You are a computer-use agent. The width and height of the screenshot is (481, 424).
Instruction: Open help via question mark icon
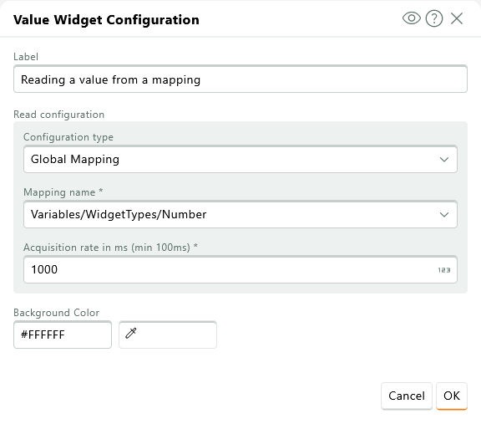coord(434,18)
